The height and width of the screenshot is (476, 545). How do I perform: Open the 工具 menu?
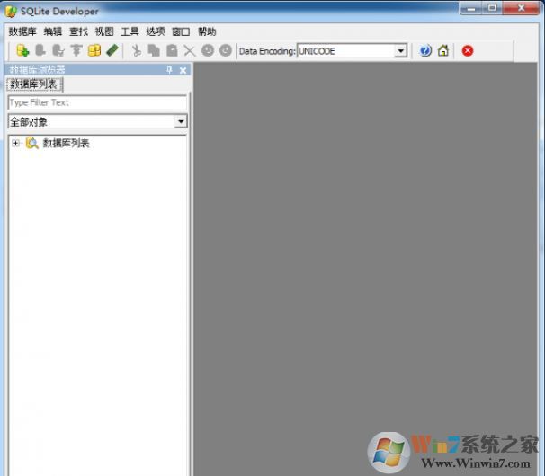(130, 31)
